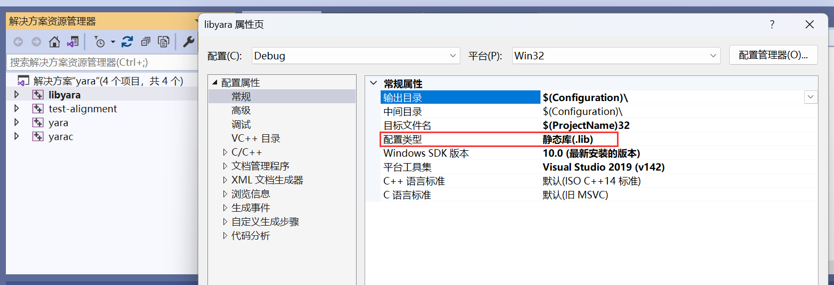
Task: Click the yara solution icon
Action: 23,81
